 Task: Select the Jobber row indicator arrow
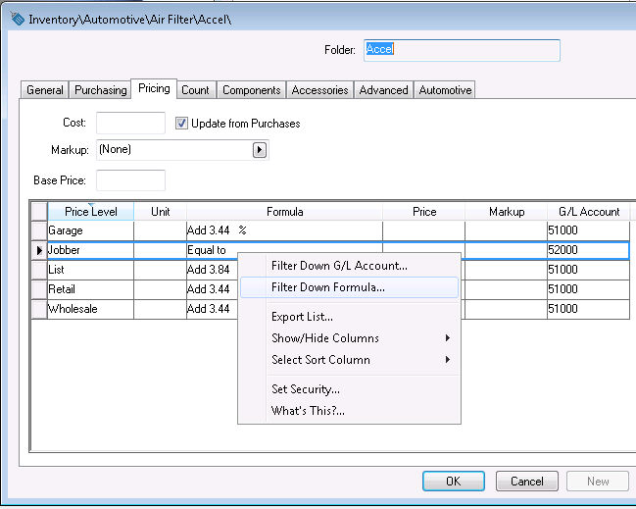[x=39, y=251]
